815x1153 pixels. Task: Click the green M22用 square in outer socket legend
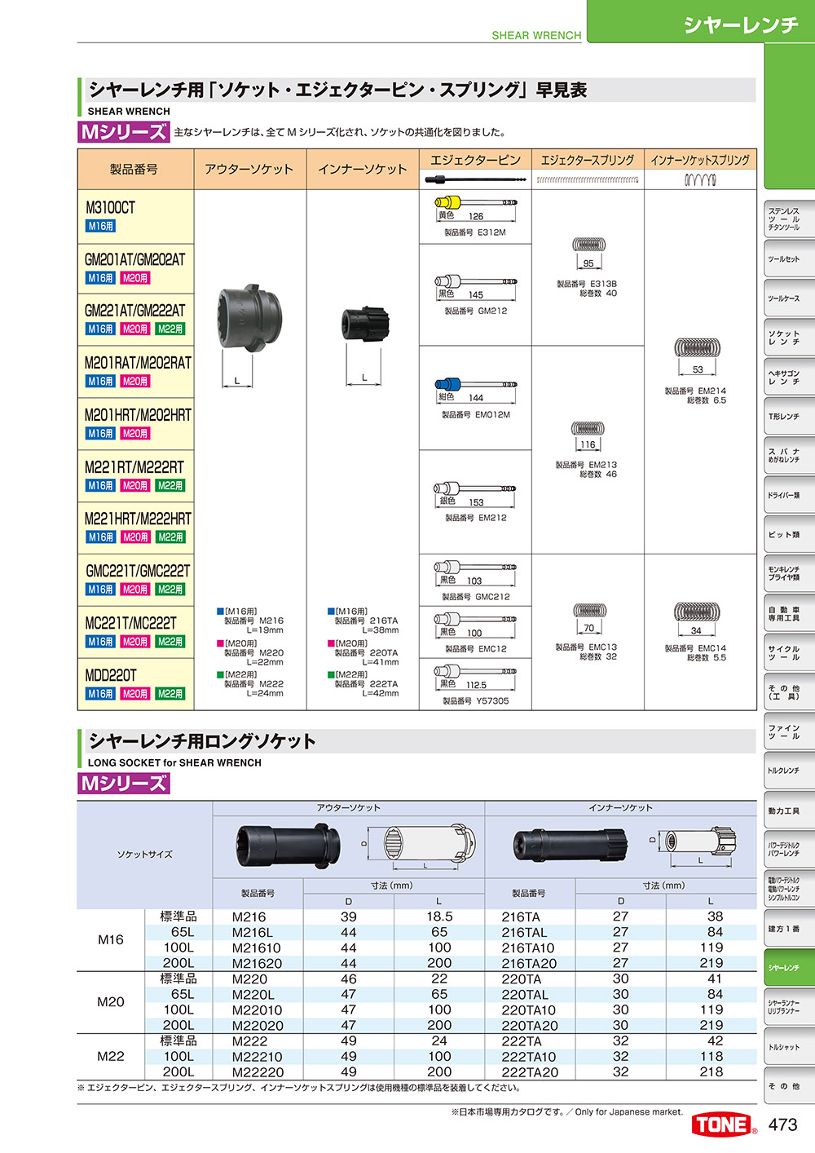(x=220, y=674)
